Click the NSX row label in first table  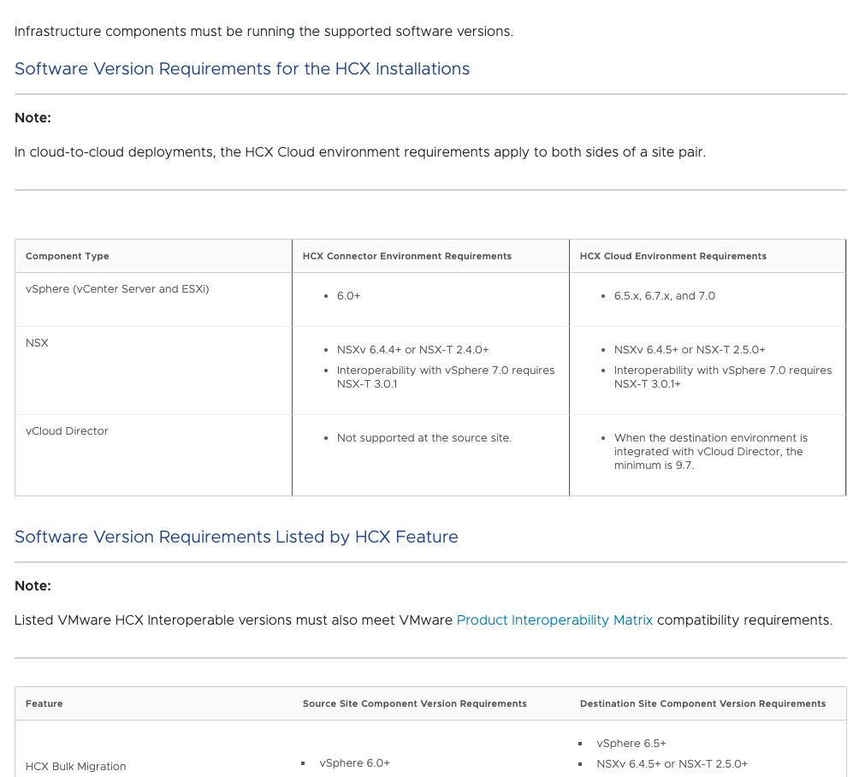[38, 342]
